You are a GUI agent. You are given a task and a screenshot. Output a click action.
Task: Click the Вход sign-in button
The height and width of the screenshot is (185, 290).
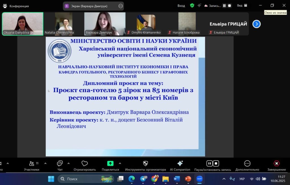tap(181, 6)
